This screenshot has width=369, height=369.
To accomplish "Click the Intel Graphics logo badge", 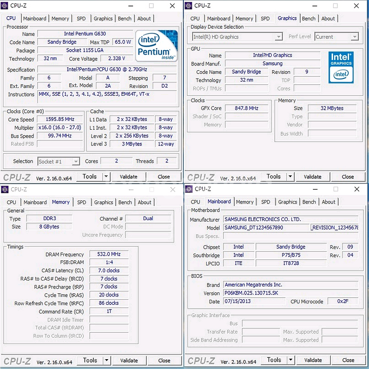I will click(x=341, y=67).
